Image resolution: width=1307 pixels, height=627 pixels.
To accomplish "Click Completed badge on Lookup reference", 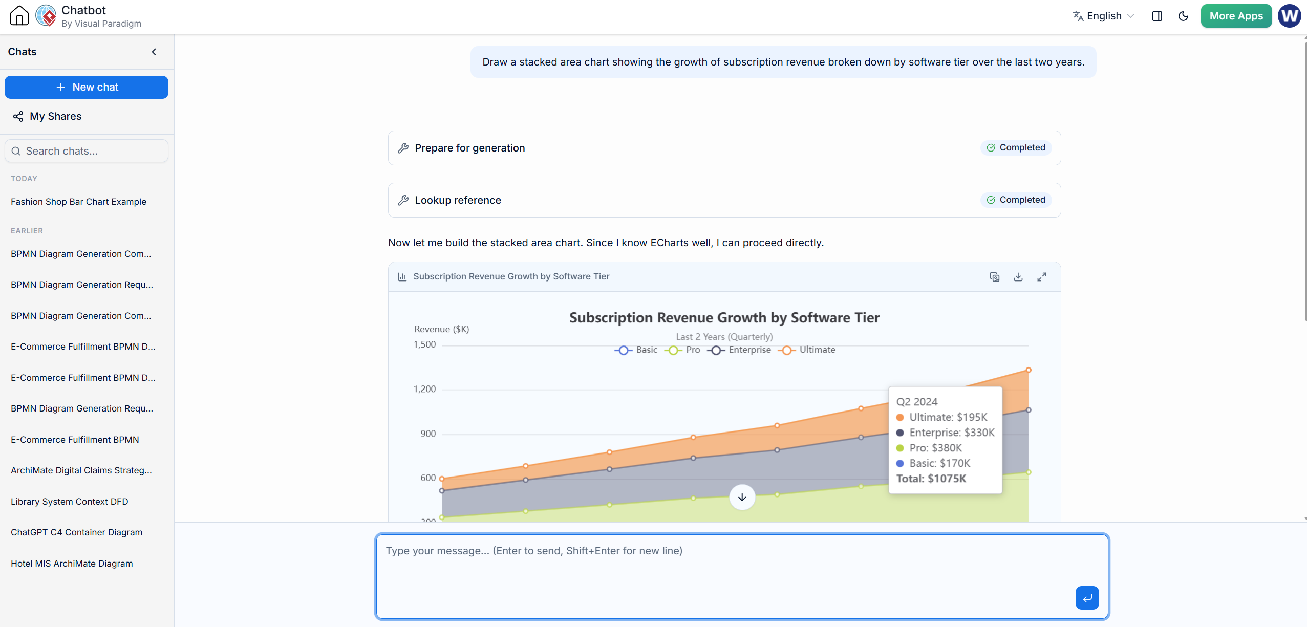I will 1016,200.
